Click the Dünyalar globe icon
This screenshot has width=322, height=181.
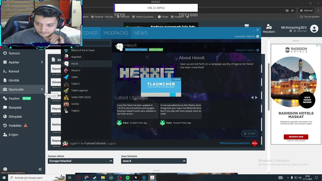[5, 116]
